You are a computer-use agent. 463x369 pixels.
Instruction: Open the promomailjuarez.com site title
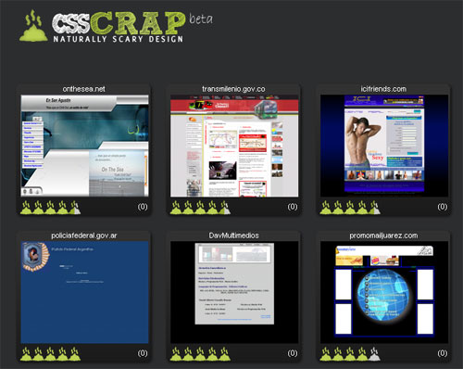tap(383, 235)
